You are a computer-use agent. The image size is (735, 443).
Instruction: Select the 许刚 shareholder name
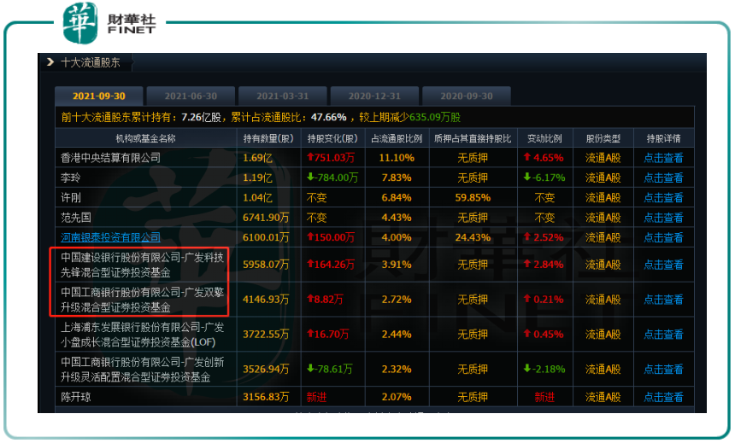pos(71,198)
